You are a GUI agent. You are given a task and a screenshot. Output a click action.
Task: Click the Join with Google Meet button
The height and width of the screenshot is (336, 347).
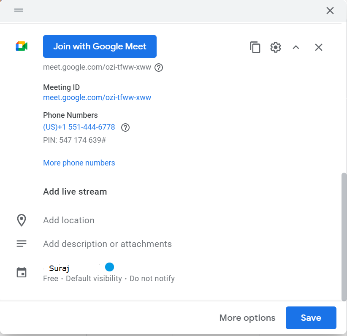[x=100, y=46]
